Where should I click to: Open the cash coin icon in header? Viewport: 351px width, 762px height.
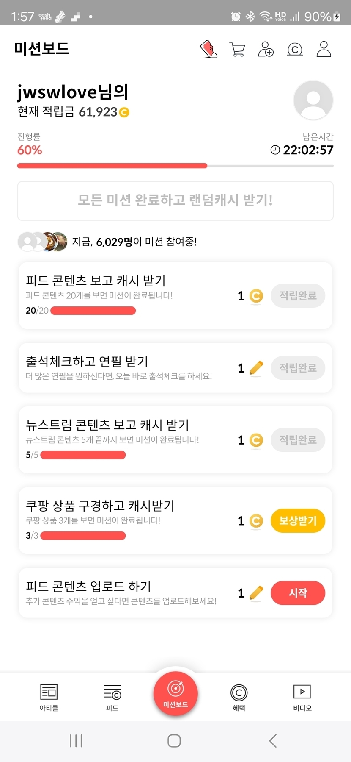point(295,50)
